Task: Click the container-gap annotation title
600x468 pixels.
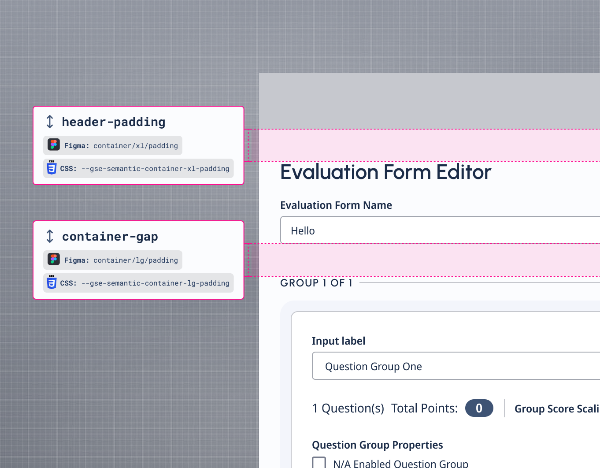Action: [110, 237]
